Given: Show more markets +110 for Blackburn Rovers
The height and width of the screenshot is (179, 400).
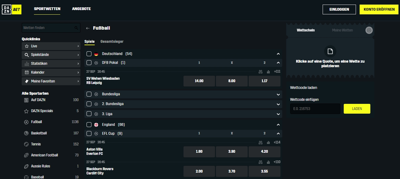Looking at the screenshot, I should (277, 162).
